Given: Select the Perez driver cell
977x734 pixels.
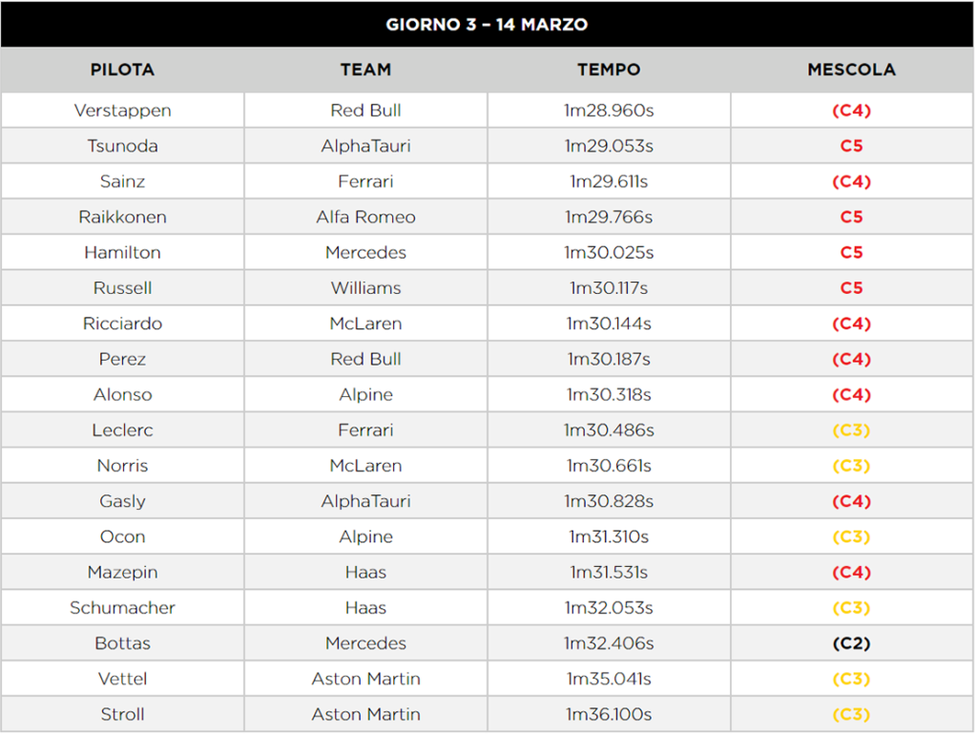Looking at the screenshot, I should (122, 359).
